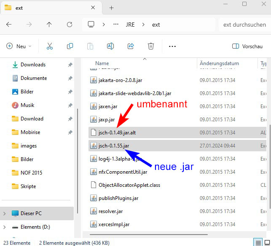This screenshot has width=271, height=246.
Task: Select the jsch-0.1.55.jar file
Action: click(114, 145)
